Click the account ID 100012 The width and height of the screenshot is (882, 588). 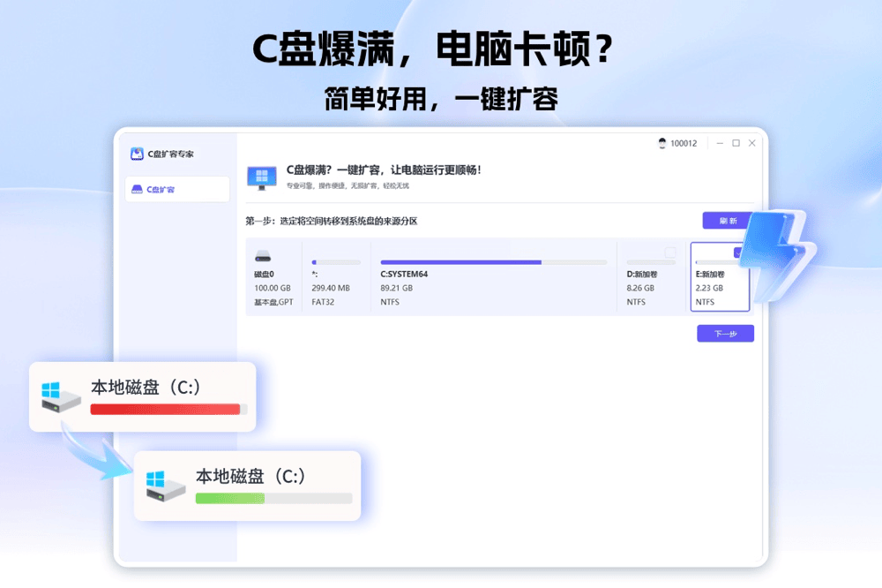point(684,144)
